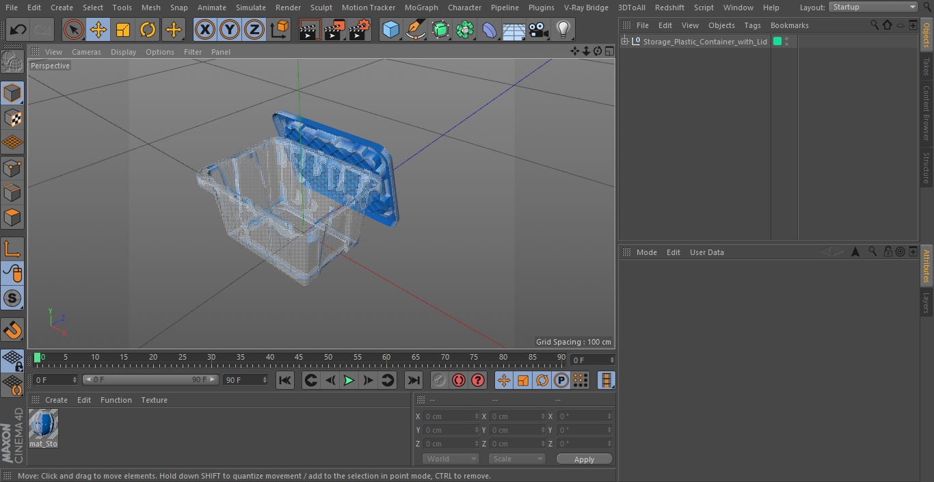Click the Make Editable icon
This screenshot has height=482, width=934.
12,62
